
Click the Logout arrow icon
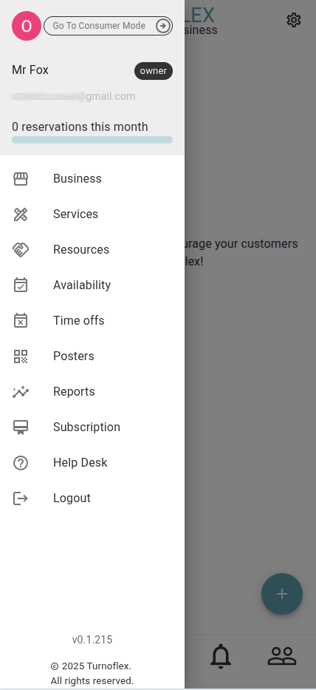click(x=21, y=498)
